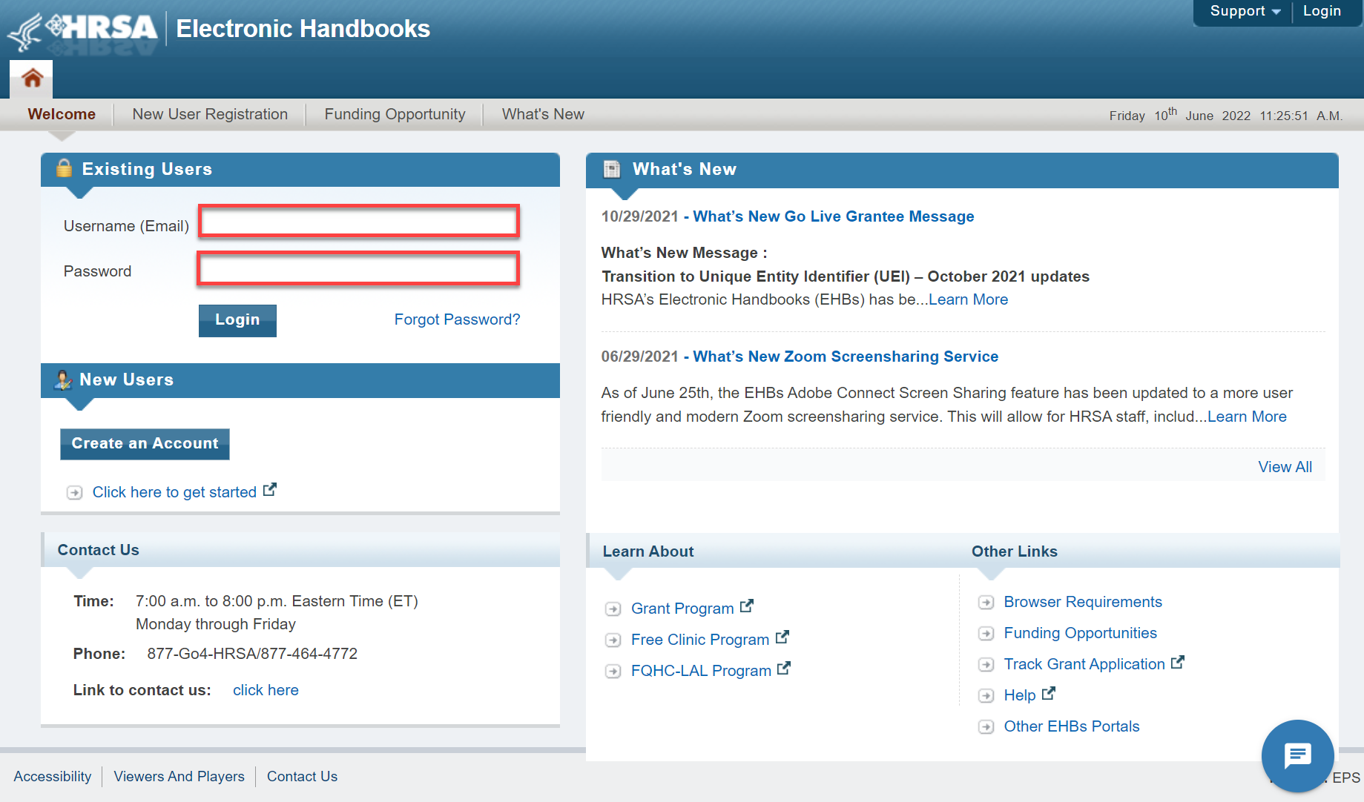Click the home icon tab
This screenshot has width=1364, height=802.
tap(31, 79)
